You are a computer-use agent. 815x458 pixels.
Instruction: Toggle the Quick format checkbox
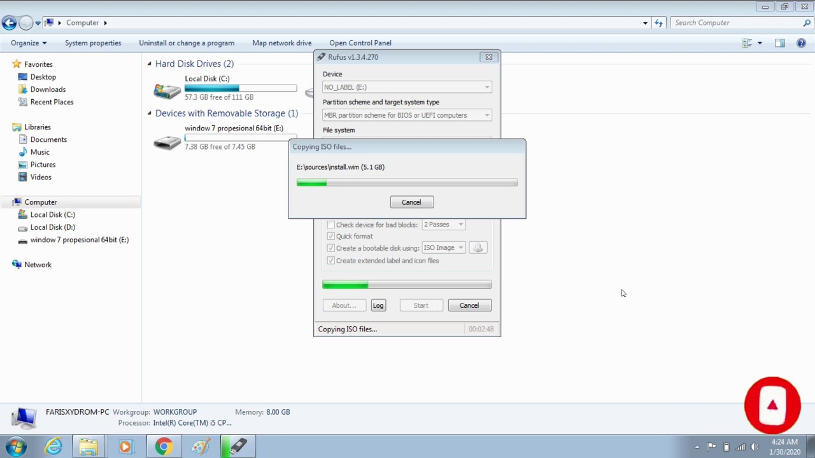330,236
